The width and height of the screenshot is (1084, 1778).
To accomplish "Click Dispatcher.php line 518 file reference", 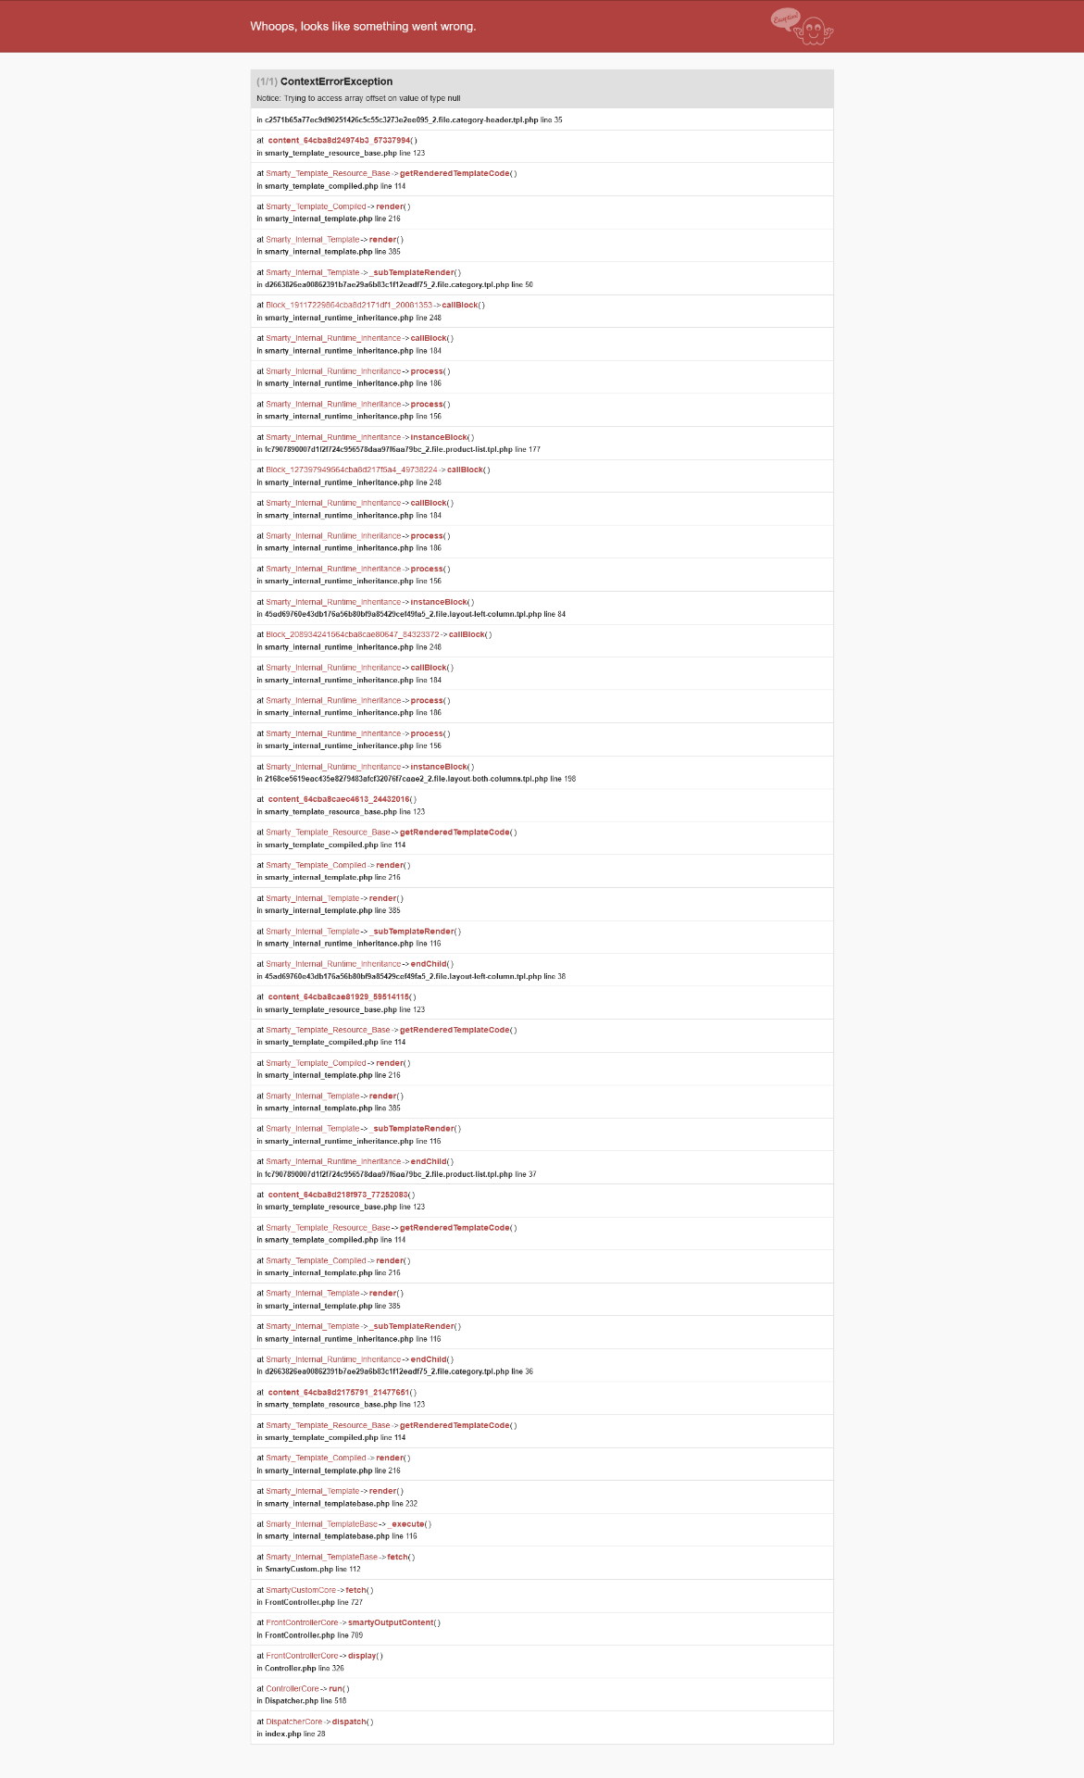I will [305, 1701].
